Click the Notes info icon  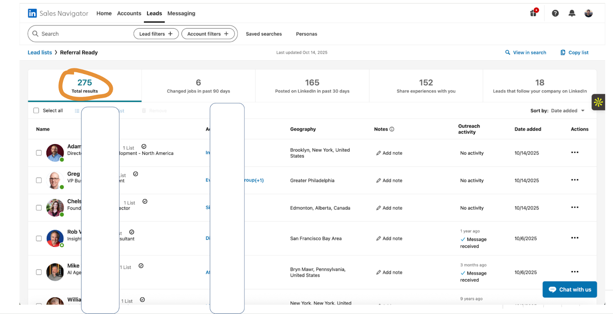pos(392,129)
